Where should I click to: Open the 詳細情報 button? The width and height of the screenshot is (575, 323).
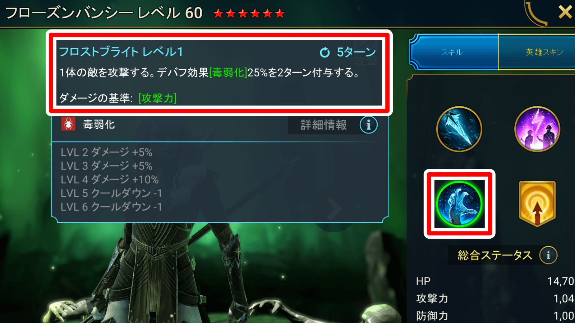click(323, 125)
